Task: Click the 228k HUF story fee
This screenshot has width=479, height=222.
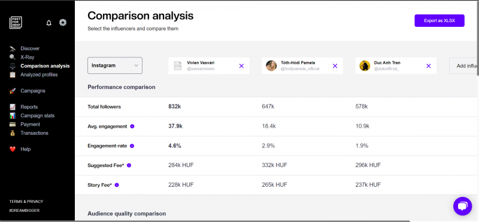Action: click(181, 185)
